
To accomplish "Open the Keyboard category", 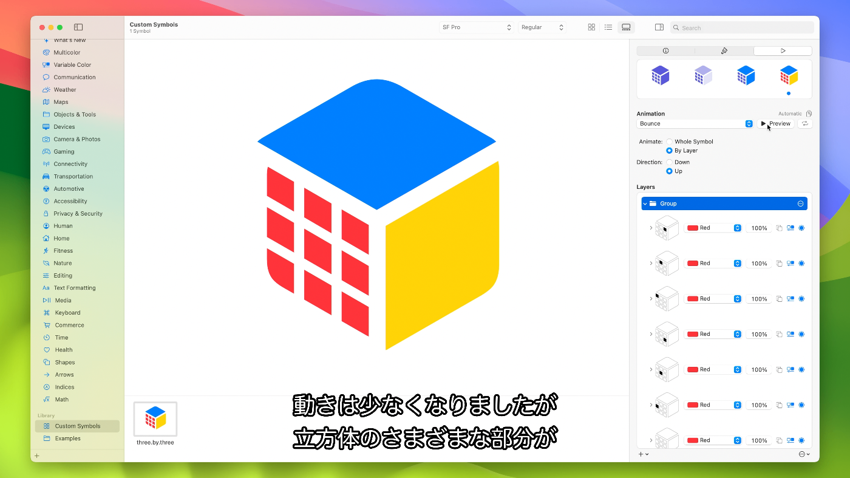I will pyautogui.click(x=67, y=313).
